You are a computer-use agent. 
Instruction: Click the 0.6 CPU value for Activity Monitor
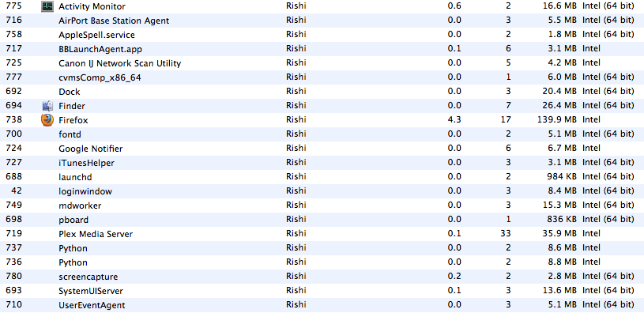click(454, 6)
